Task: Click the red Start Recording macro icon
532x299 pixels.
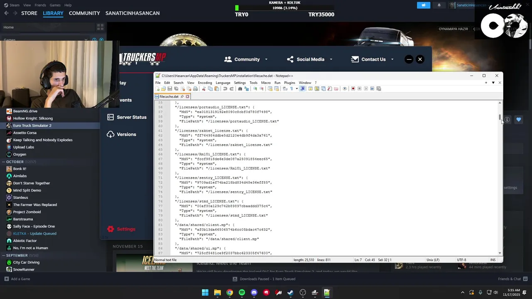Action: point(353,88)
